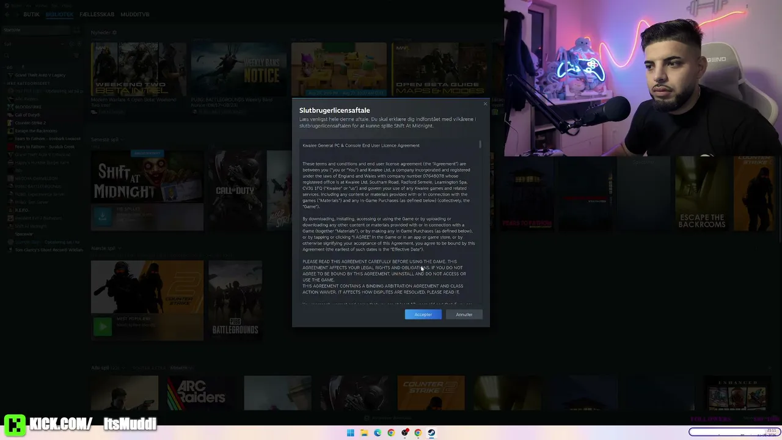This screenshot has height=440, width=782.
Task: Filter library to ready-to-play games icon
Action: [x=79, y=44]
